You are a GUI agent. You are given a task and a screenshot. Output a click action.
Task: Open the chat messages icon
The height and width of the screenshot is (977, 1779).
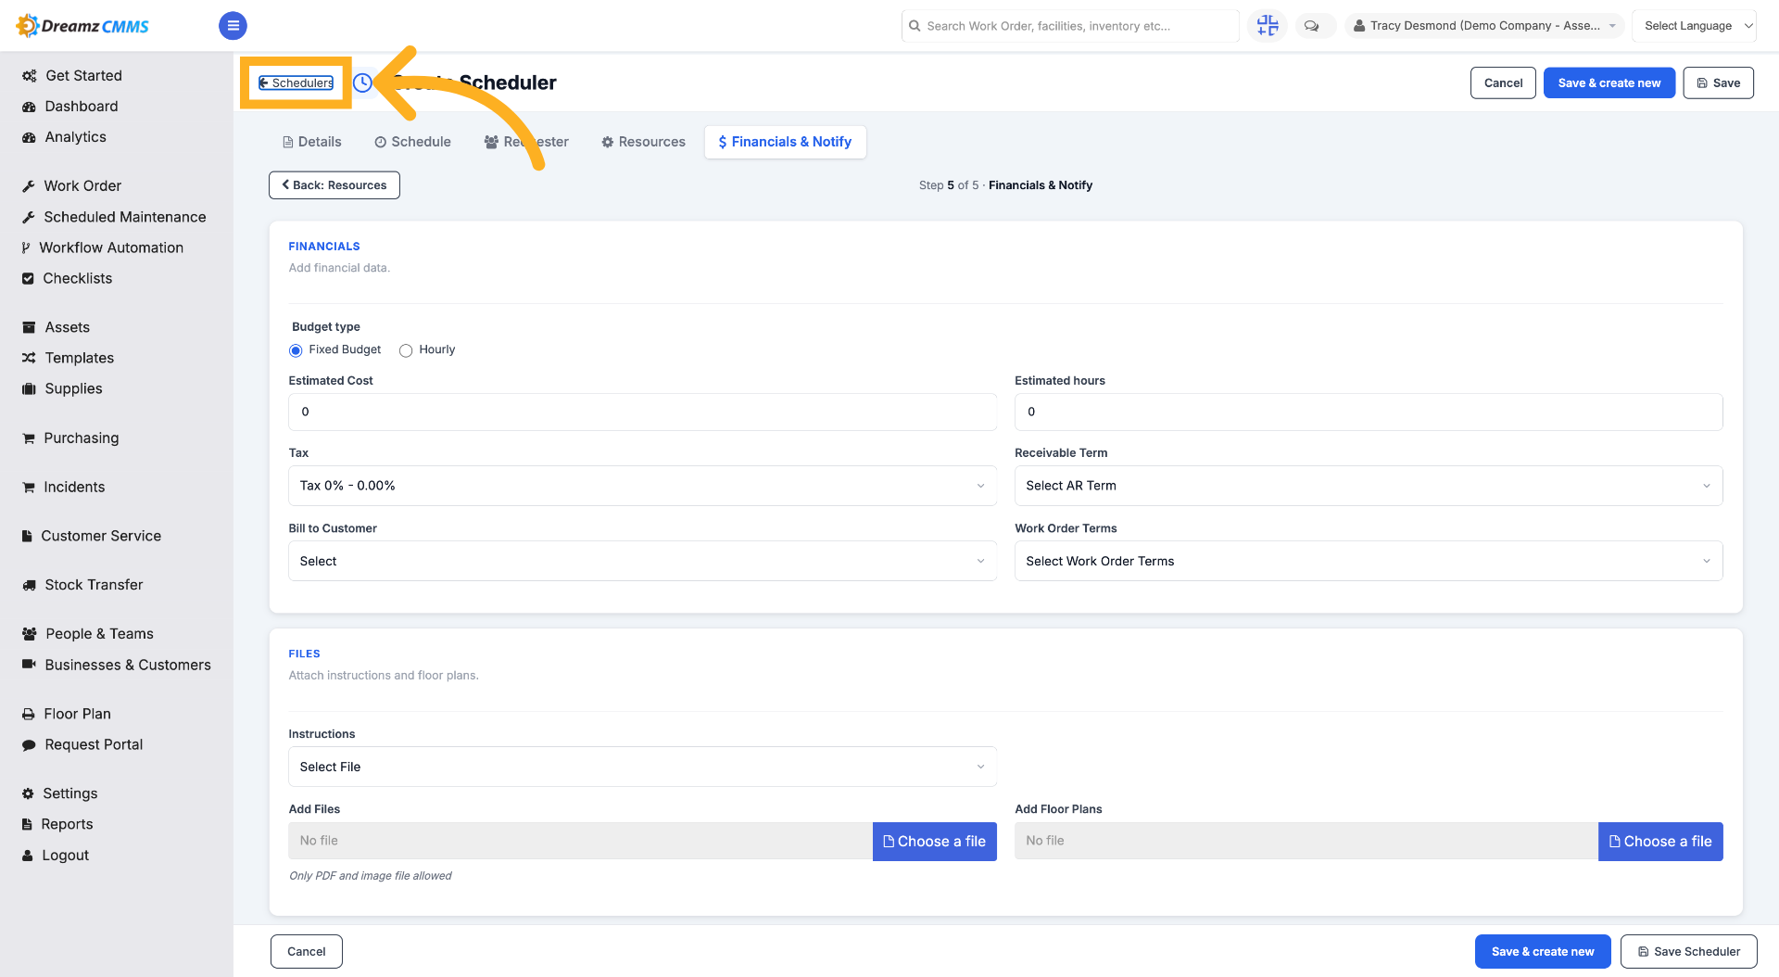[1311, 26]
